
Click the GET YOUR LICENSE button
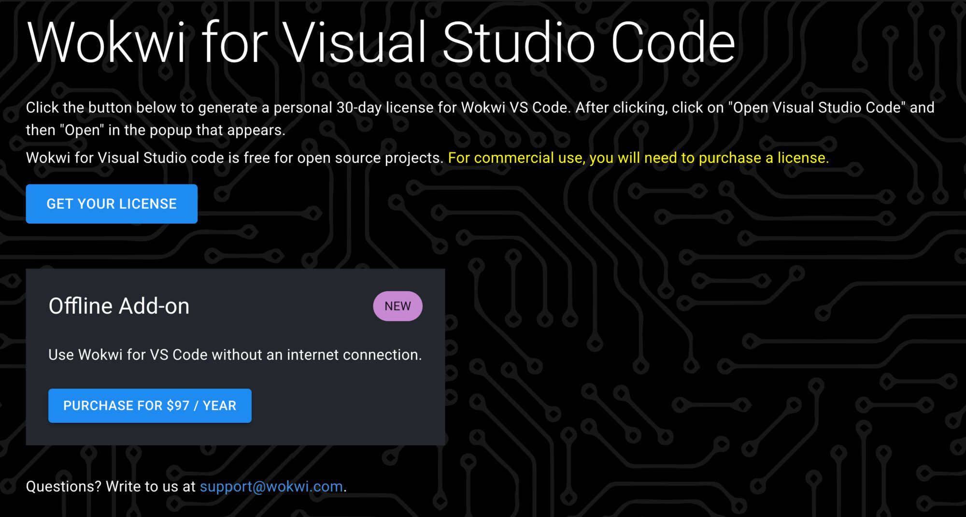pyautogui.click(x=112, y=204)
